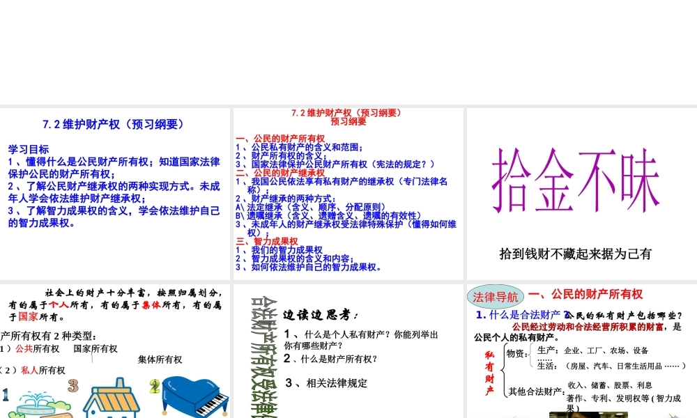Click objective line 3、了解智力成果权的含义
This screenshot has height=418, width=697.
pos(114,217)
